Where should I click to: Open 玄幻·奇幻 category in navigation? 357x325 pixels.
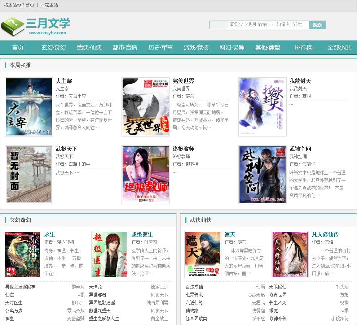53,47
